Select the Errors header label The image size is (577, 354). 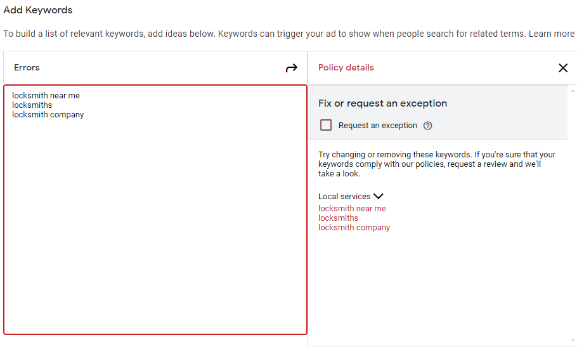27,68
